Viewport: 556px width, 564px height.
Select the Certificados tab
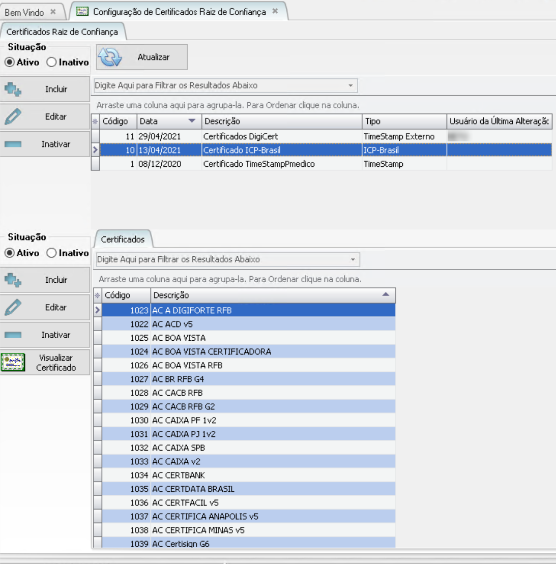pyautogui.click(x=123, y=239)
